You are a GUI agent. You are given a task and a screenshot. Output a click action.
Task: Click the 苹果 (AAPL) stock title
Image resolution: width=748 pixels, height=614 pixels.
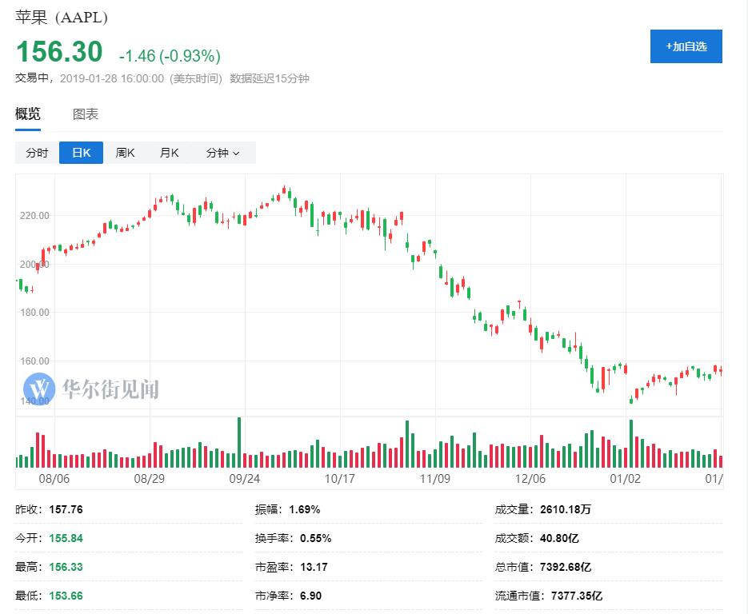coord(62,17)
